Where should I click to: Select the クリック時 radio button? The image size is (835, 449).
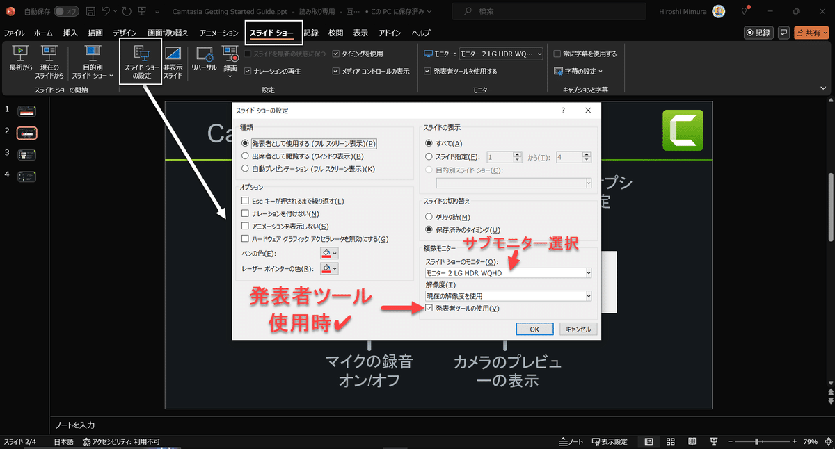[x=429, y=217]
